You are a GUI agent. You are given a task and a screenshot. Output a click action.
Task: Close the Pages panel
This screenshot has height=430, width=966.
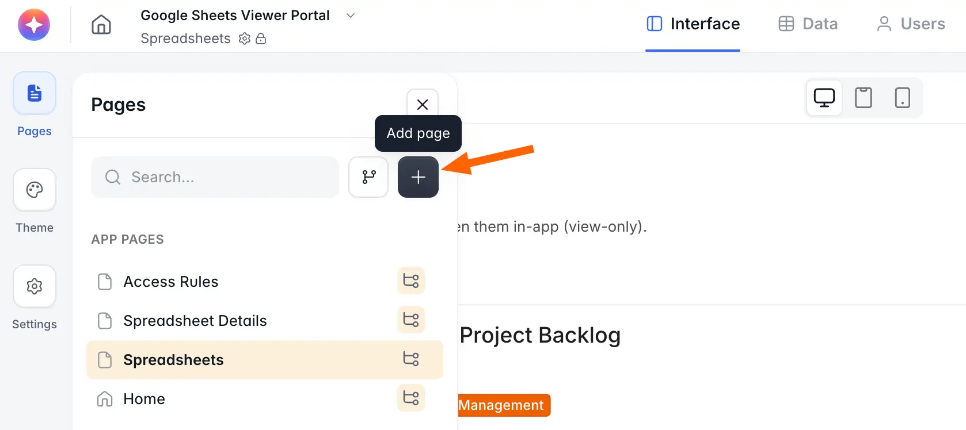click(423, 104)
